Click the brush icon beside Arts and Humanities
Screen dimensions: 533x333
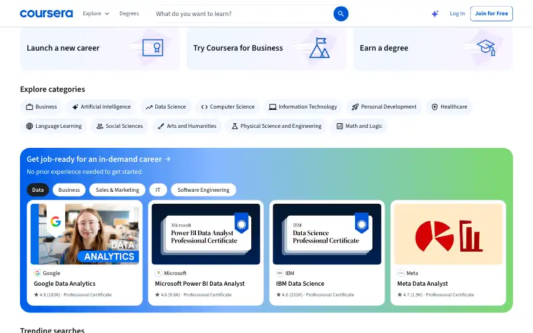coord(161,126)
